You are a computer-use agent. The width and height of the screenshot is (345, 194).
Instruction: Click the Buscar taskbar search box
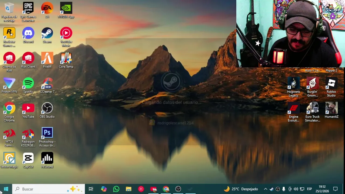tap(49, 189)
